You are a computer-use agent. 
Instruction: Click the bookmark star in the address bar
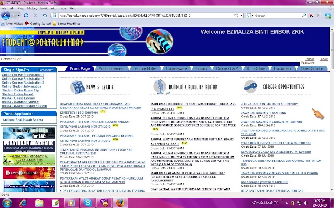(236, 16)
